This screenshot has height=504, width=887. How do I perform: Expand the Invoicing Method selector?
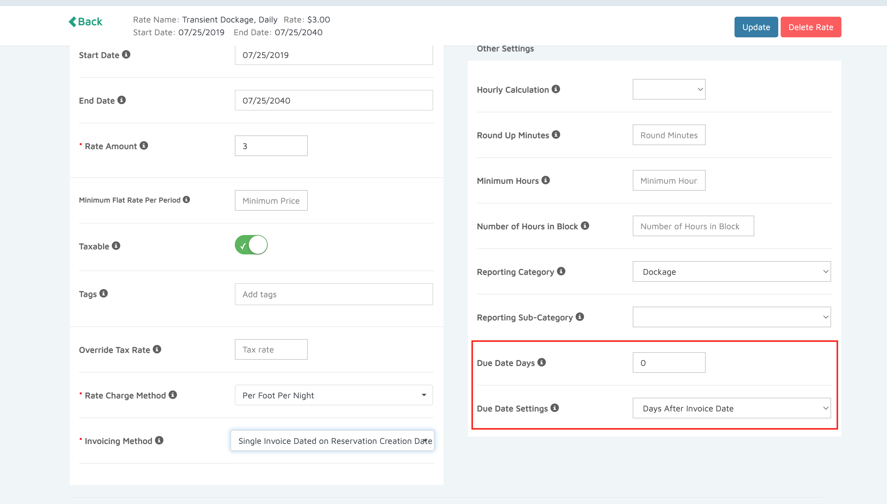(x=332, y=441)
